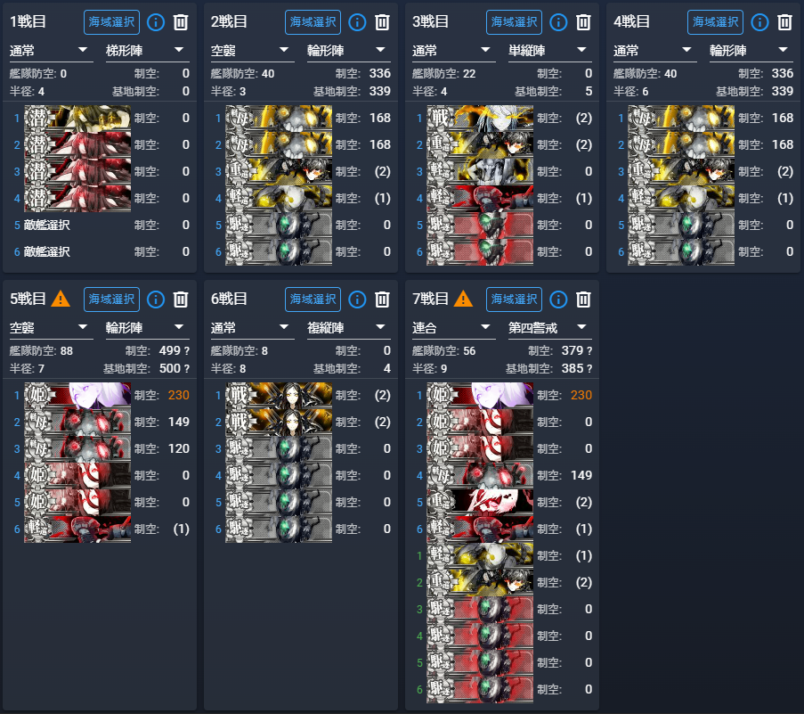Click the warning icon on 5戦目
The height and width of the screenshot is (714, 804).
click(61, 299)
